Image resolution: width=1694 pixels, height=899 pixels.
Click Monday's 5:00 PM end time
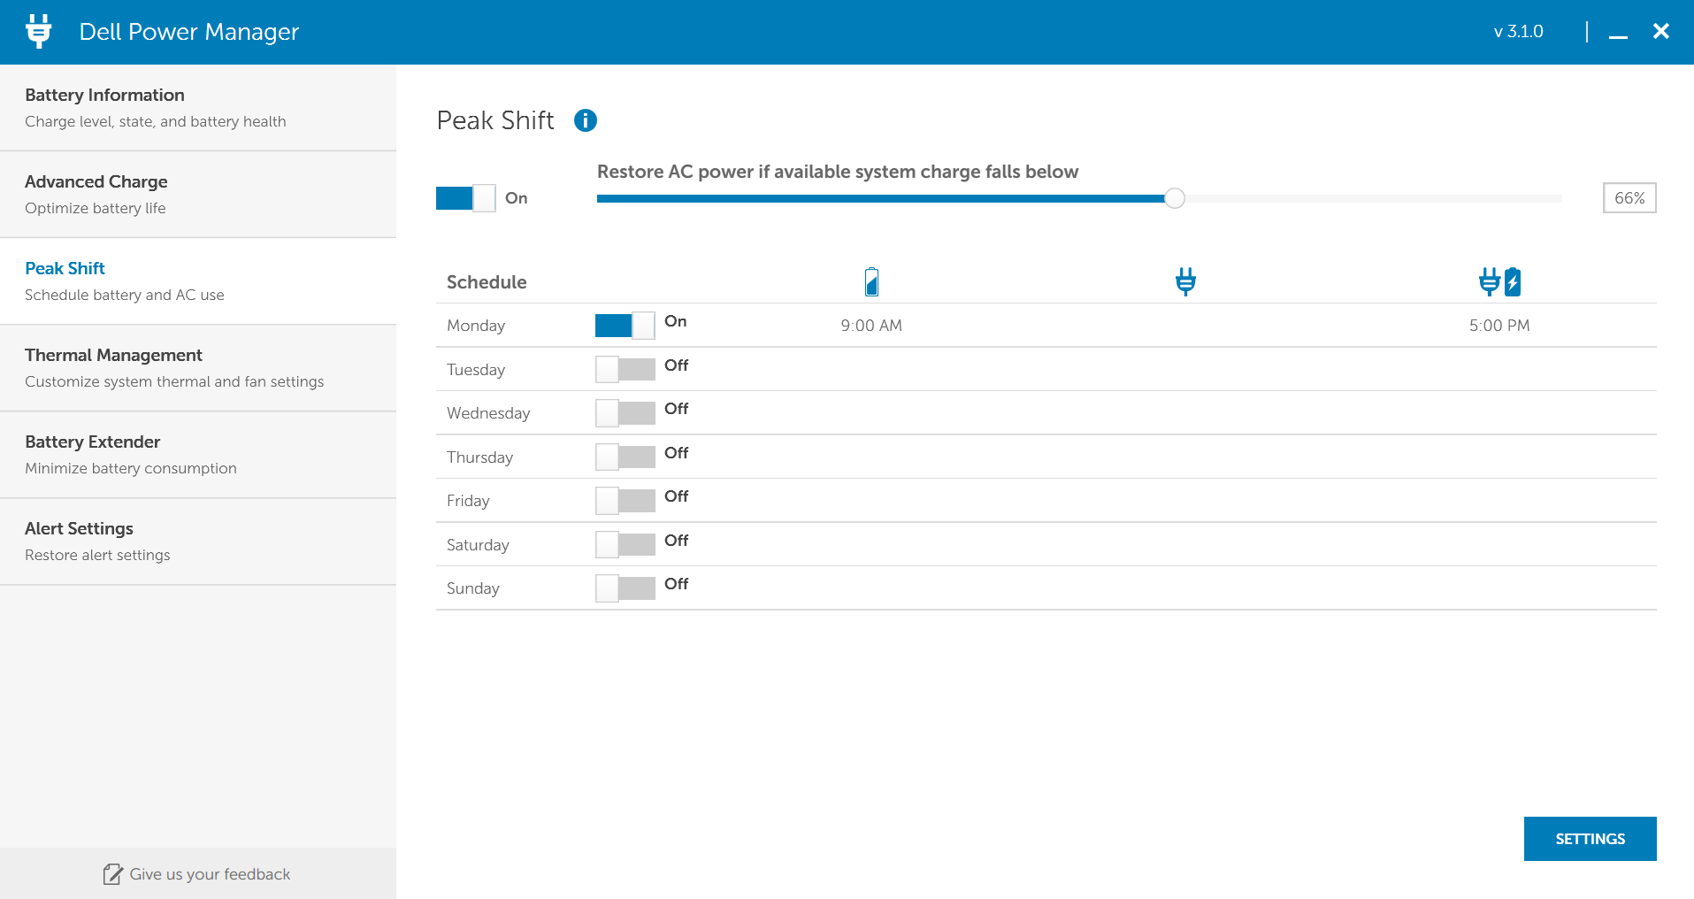coord(1499,326)
